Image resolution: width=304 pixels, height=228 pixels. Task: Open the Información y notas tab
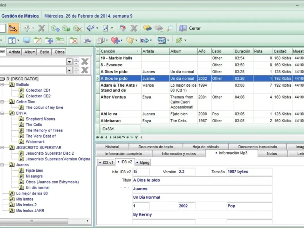point(178,154)
